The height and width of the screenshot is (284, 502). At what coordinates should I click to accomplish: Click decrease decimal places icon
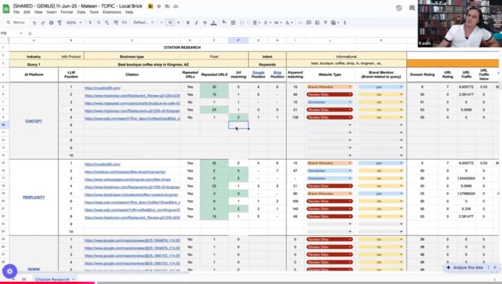tap(107, 23)
